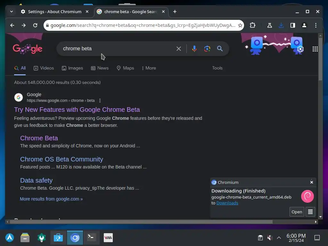Open quick settings gear on doodle

pyautogui.click(x=300, y=49)
